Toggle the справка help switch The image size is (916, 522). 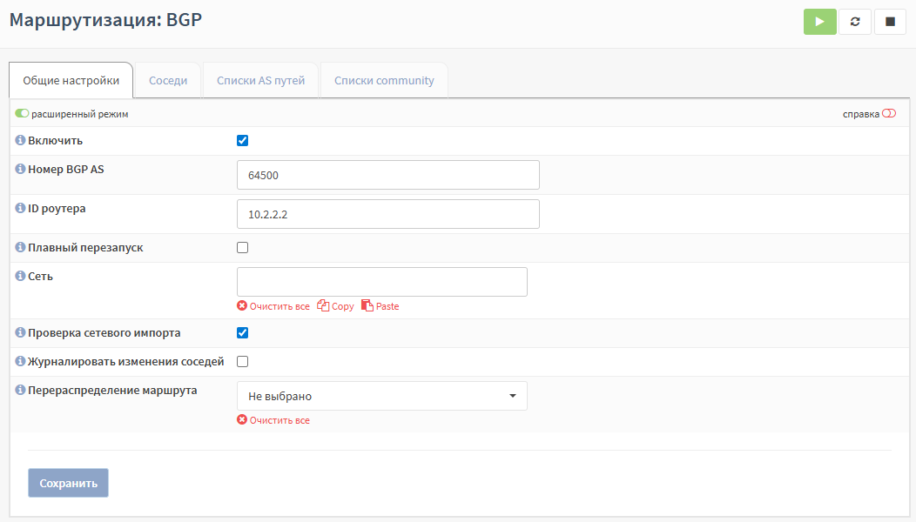pos(888,114)
